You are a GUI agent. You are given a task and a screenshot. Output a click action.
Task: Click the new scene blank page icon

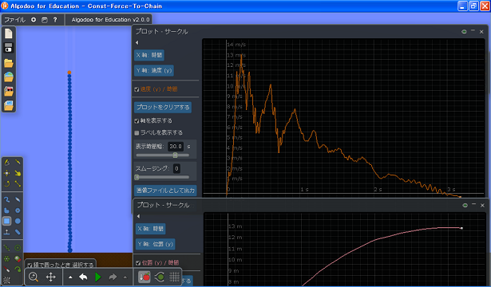9,33
